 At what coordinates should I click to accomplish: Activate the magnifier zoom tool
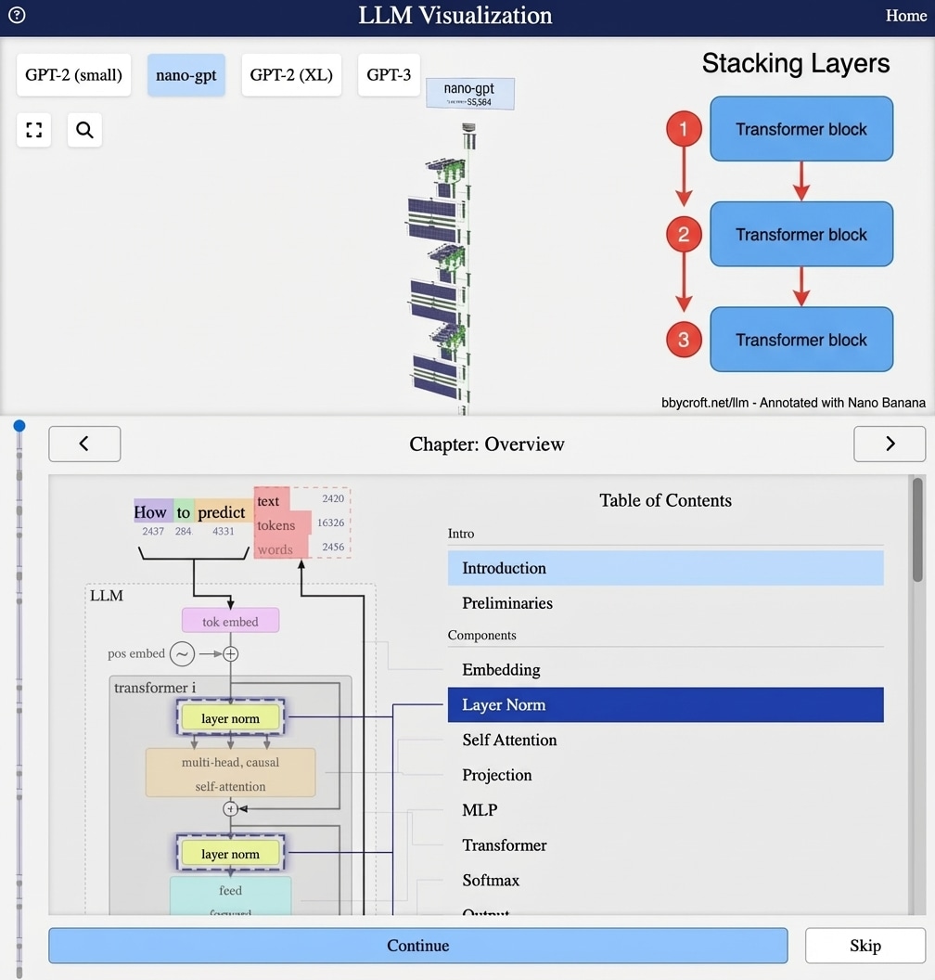(84, 130)
